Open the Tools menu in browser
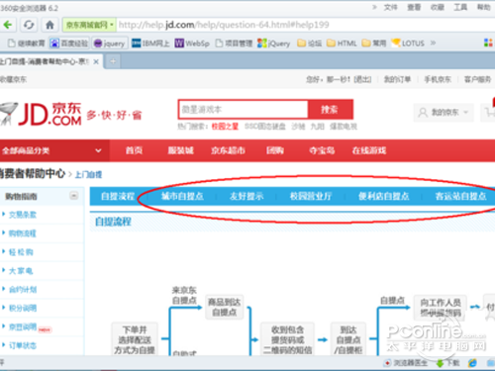Screen dimensions: 495x371 click(x=460, y=7)
